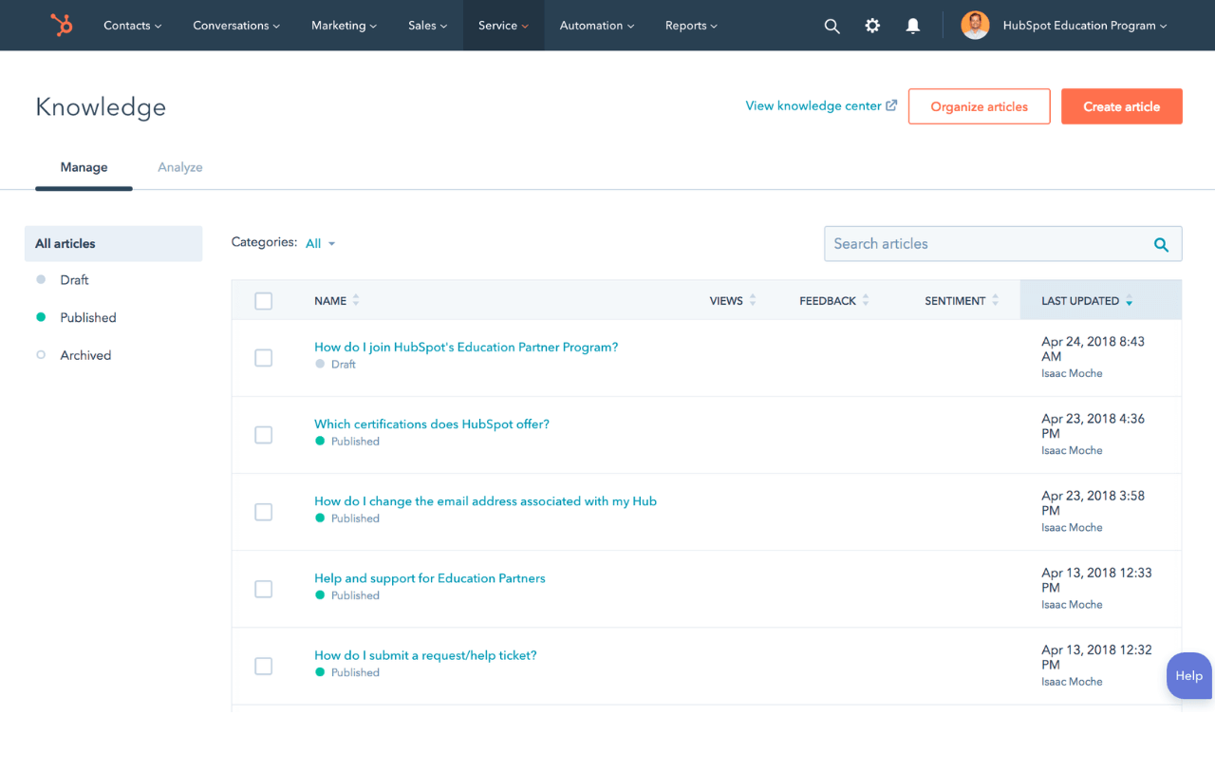Open the Reports dropdown menu

click(x=690, y=26)
